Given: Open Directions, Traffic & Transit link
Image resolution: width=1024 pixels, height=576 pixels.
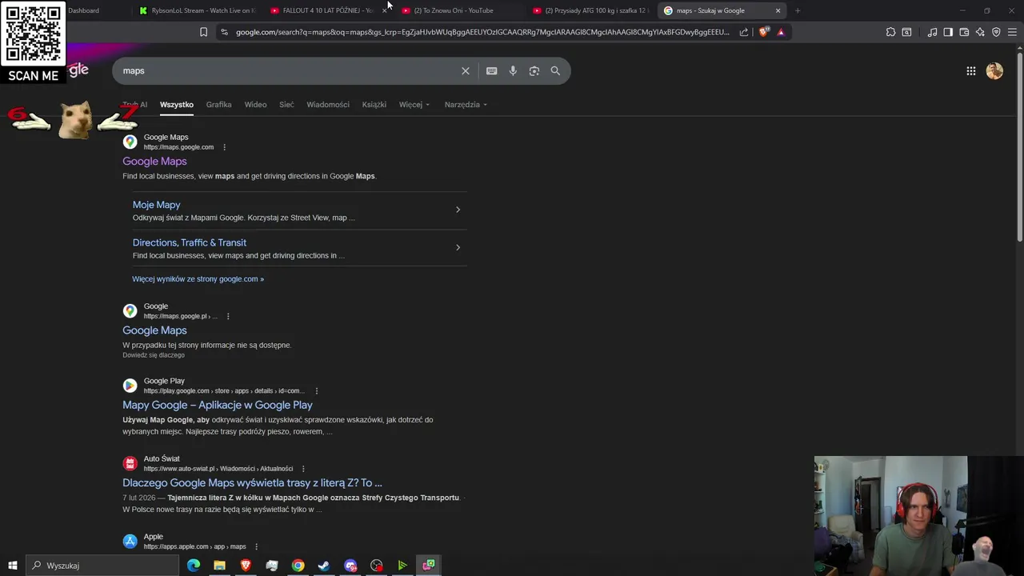Looking at the screenshot, I should tap(190, 242).
